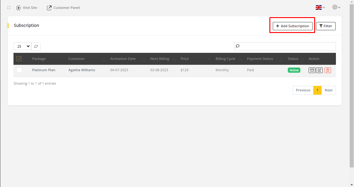
Task: Sort table by Customer column arrows
Action: 104,59
